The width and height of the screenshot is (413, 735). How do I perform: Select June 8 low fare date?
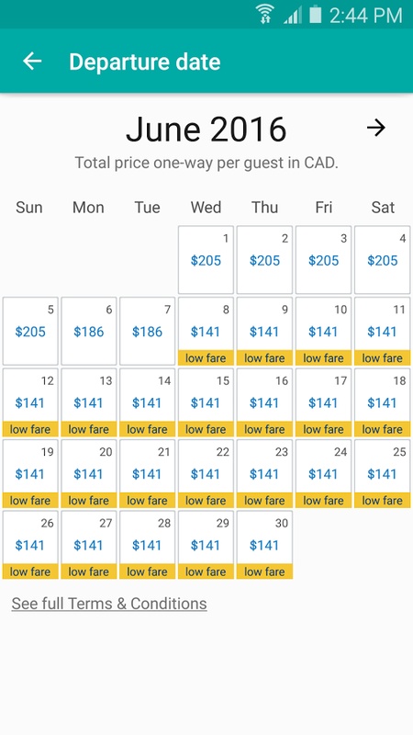coord(206,331)
